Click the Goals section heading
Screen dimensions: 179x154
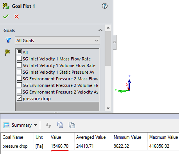click(x=9, y=30)
